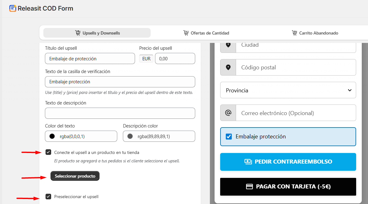Viewport: 368px width, 204px height.
Task: Open the black Color del texto swatch
Action: pyautogui.click(x=52, y=136)
